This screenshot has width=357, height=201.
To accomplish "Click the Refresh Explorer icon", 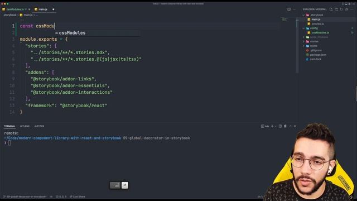I will [341, 9].
